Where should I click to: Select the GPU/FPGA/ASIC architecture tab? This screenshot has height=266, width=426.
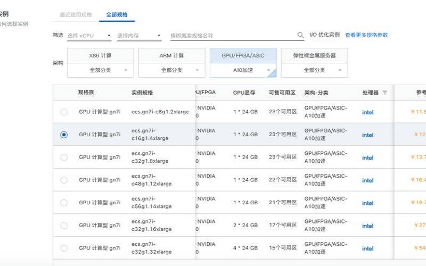243,56
